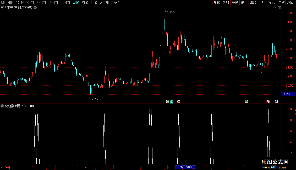296x170 pixels.
Task: Open the 跌 info marker
Action: click(x=167, y=101)
